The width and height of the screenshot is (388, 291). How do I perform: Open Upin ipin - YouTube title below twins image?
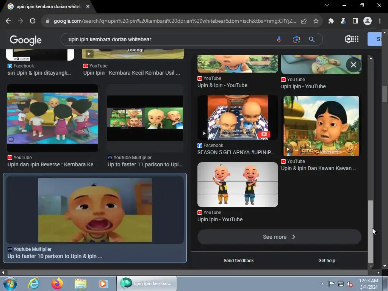[220, 219]
